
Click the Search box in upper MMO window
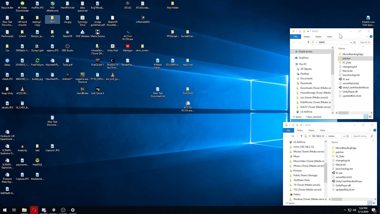[x=365, y=43]
